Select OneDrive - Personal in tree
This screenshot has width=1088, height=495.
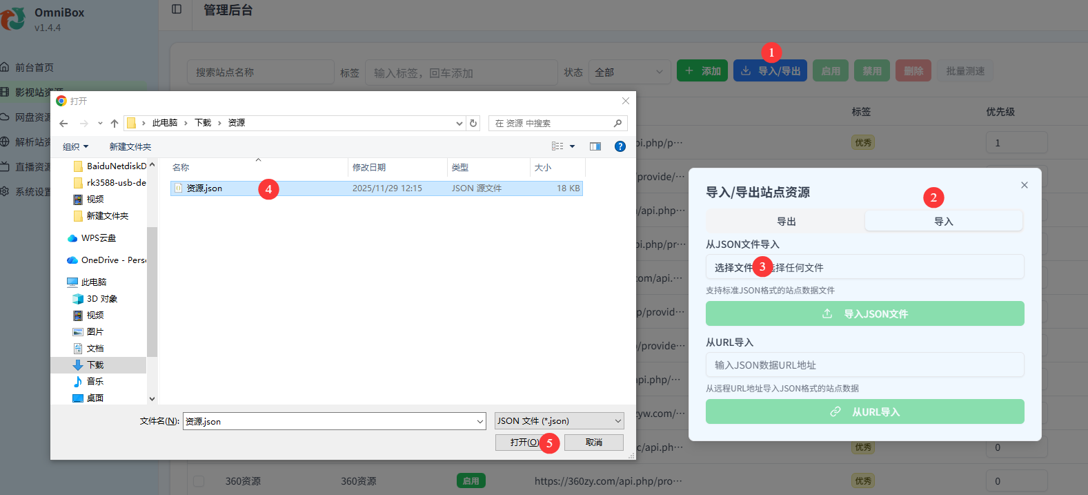107,260
